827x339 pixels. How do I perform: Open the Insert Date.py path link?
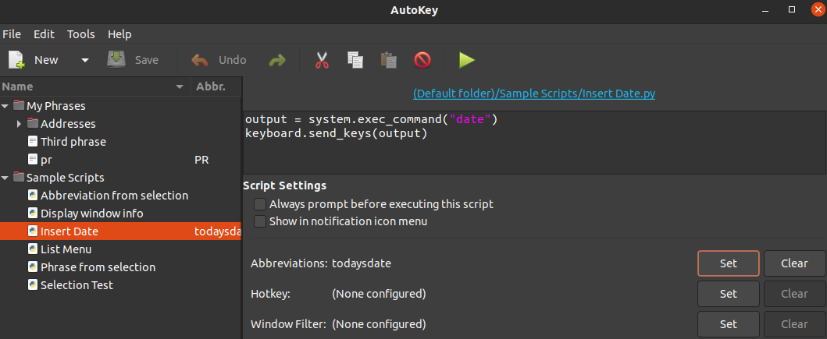(x=533, y=94)
